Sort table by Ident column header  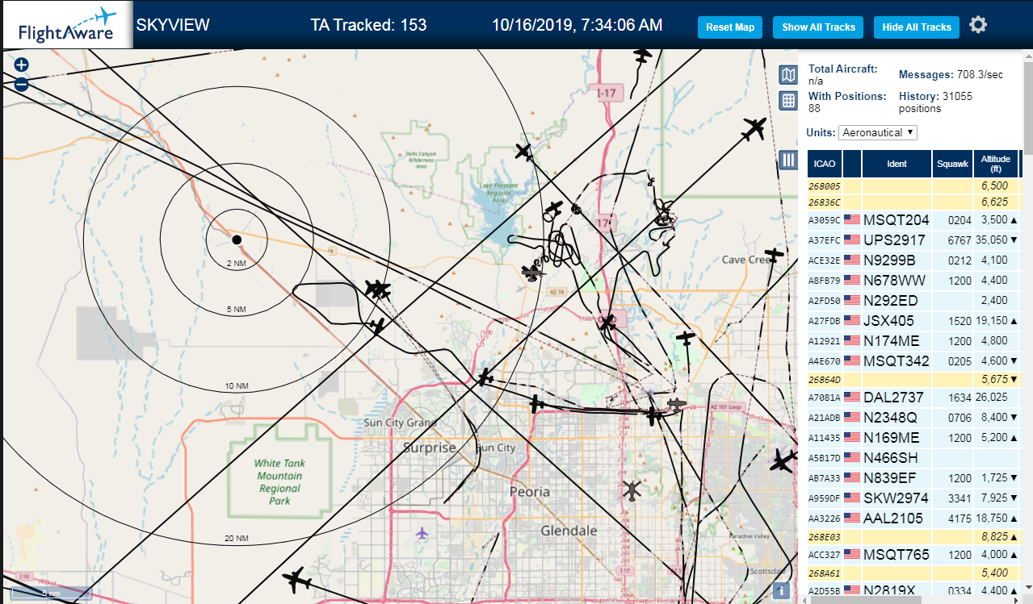click(x=897, y=164)
